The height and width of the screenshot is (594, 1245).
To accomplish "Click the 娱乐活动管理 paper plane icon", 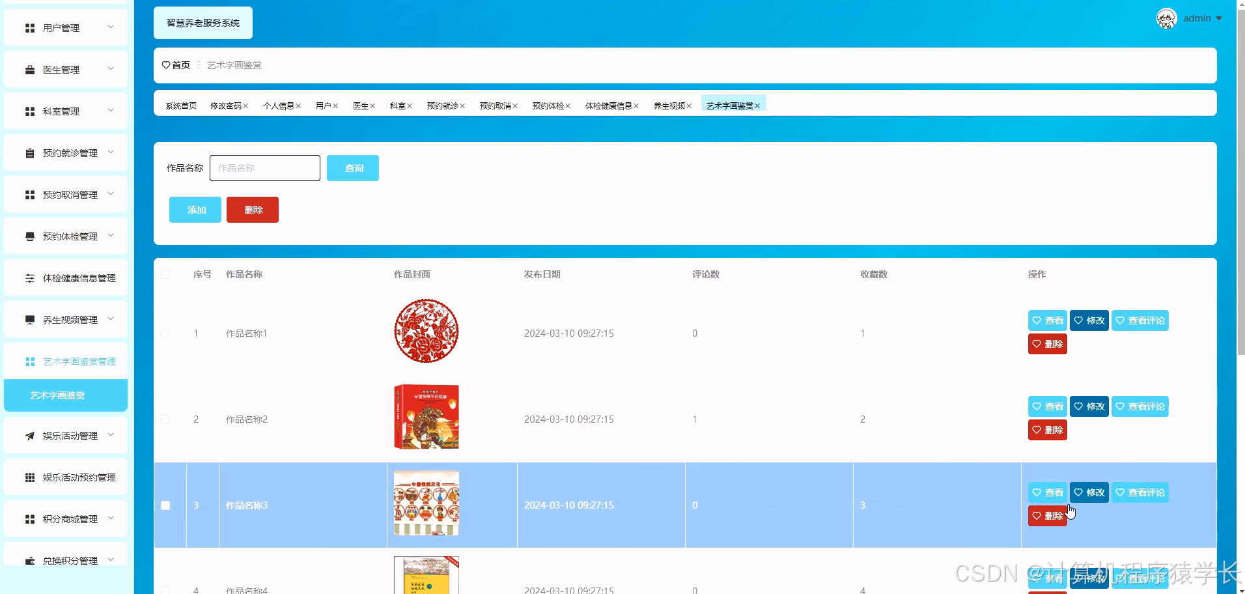I will [x=30, y=436].
